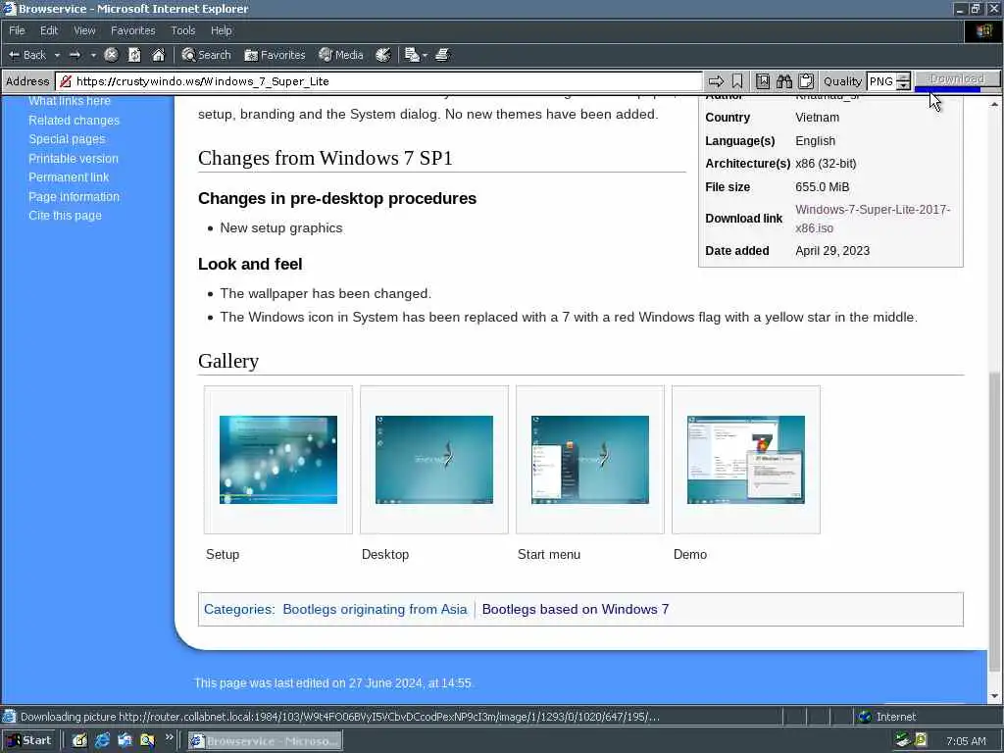Open the Cite this page link
This screenshot has width=1004, height=753.
[x=65, y=215]
